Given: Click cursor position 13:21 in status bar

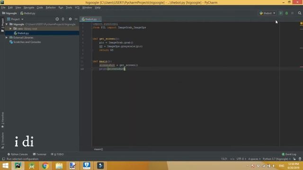Looking at the screenshot, I should tap(224, 159).
